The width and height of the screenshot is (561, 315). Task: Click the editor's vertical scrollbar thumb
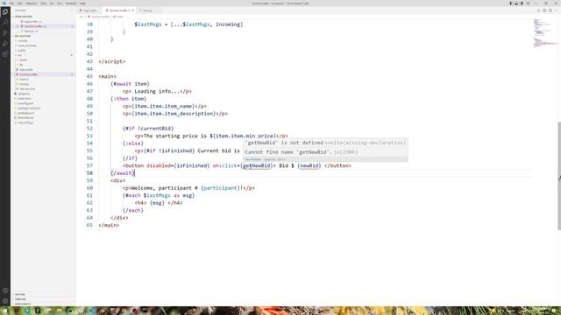tap(559, 176)
